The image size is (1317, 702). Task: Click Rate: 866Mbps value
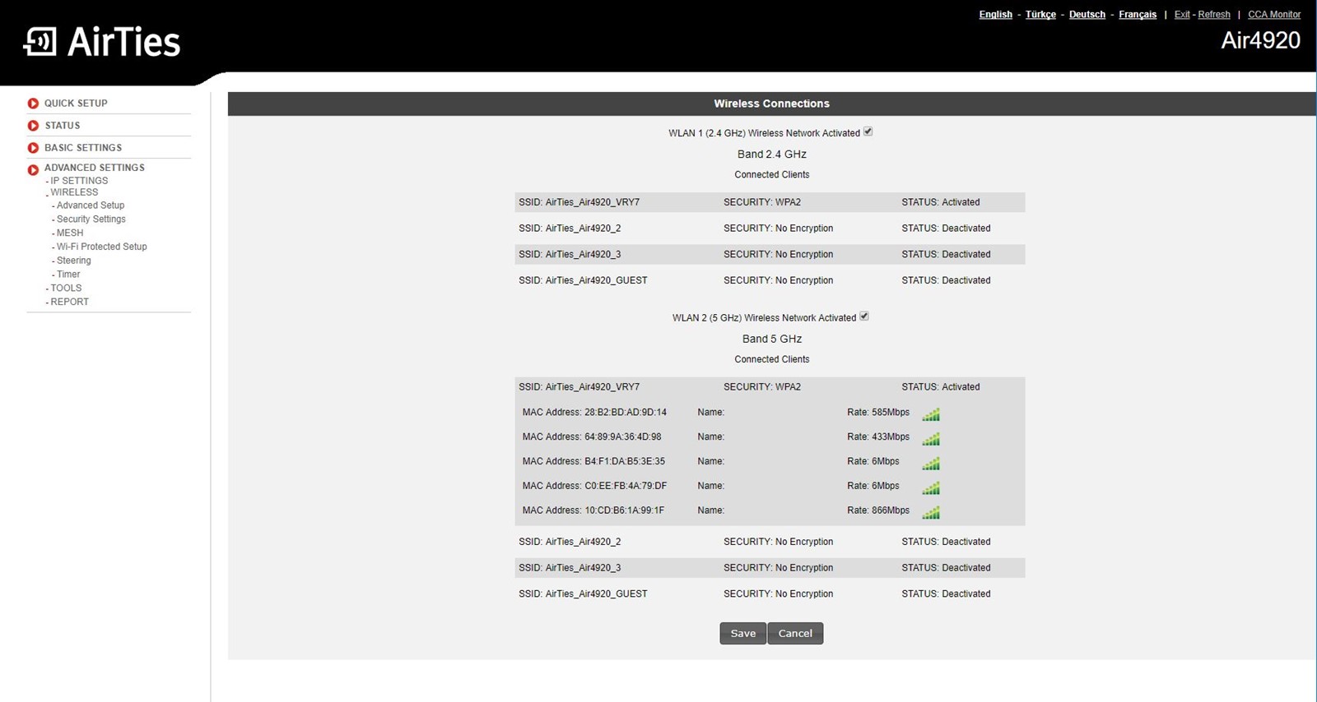point(878,511)
